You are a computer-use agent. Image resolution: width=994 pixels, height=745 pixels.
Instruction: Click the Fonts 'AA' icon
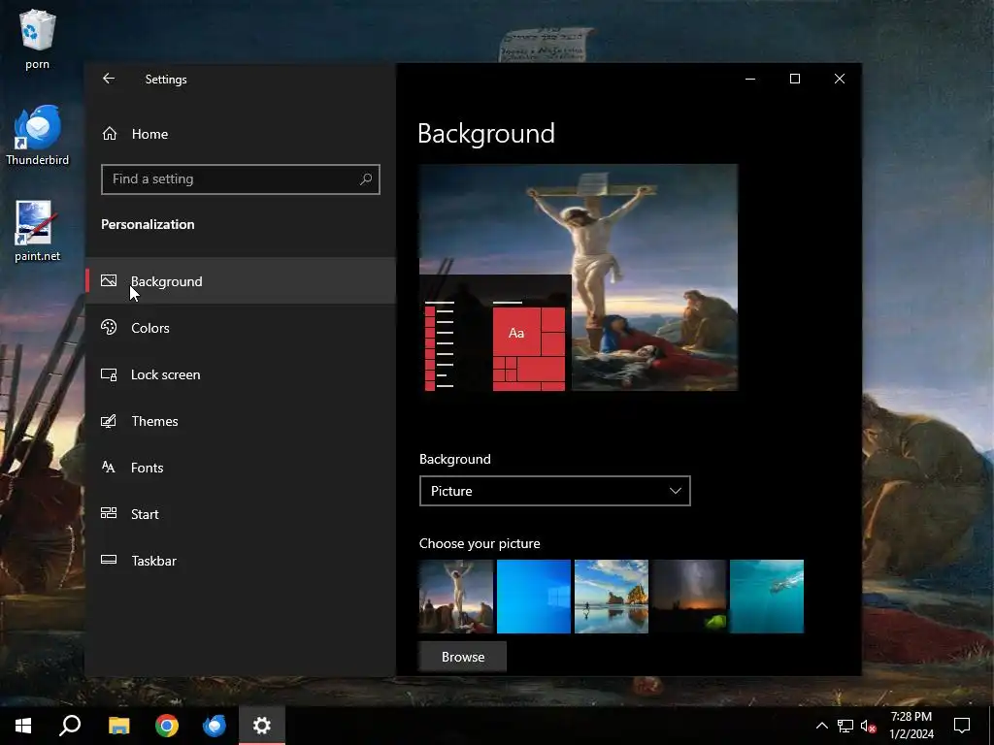[x=109, y=467]
